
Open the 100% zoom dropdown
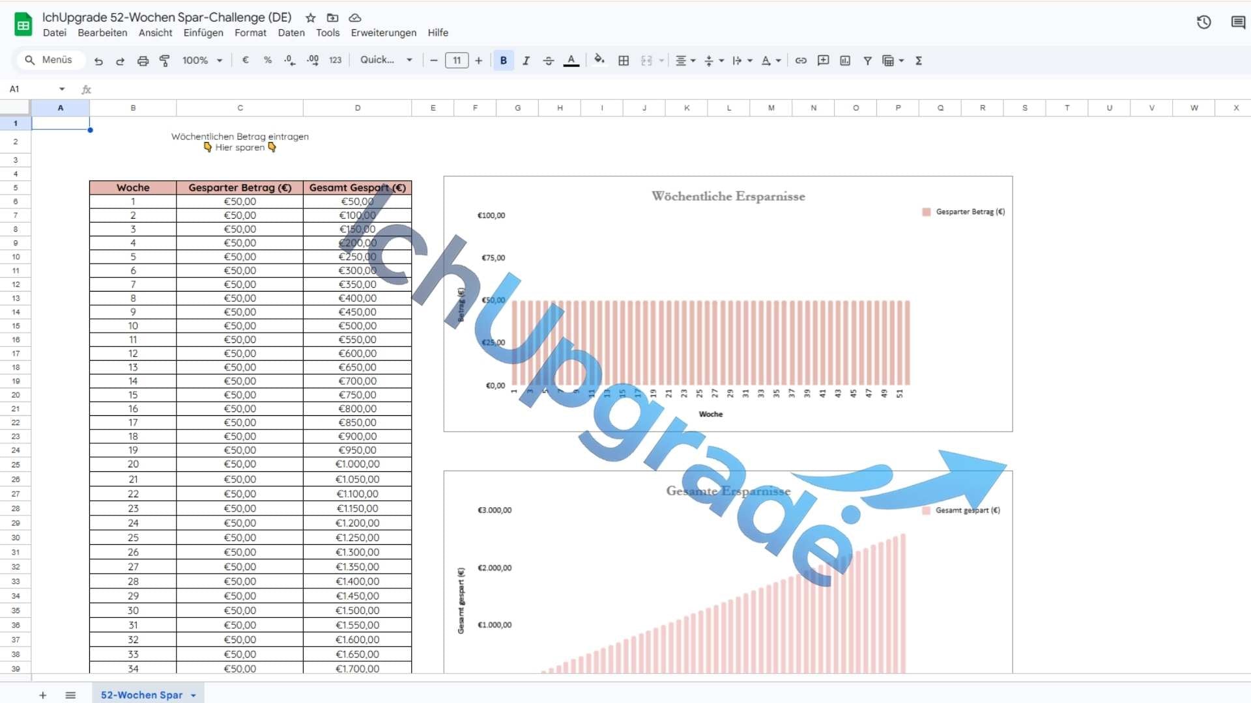202,61
